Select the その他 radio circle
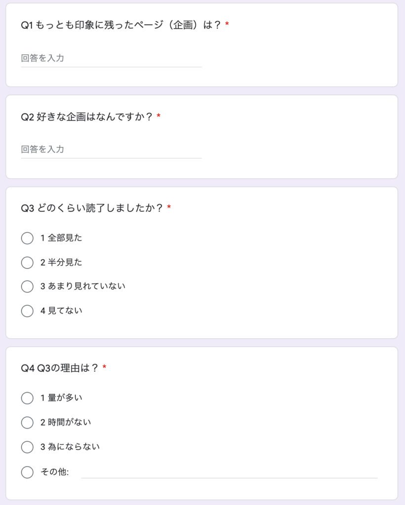The height and width of the screenshot is (505, 405). pos(27,472)
